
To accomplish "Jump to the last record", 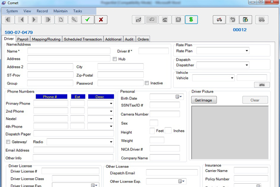I will (x=48, y=20).
